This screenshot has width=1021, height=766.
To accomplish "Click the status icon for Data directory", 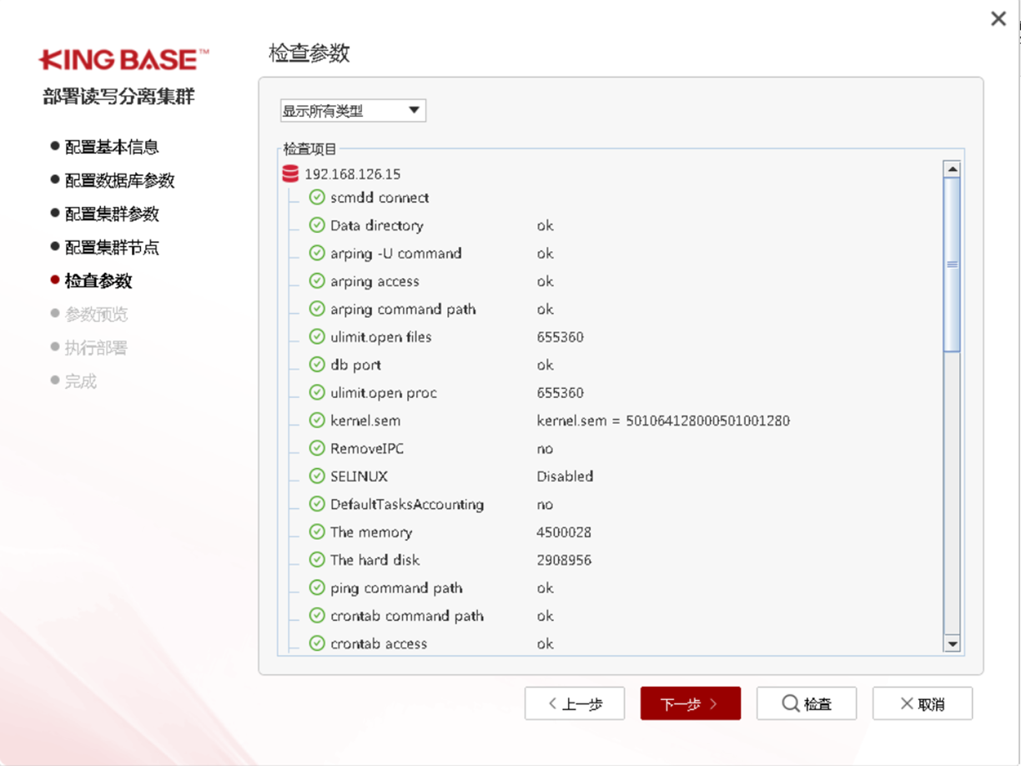I will click(317, 225).
